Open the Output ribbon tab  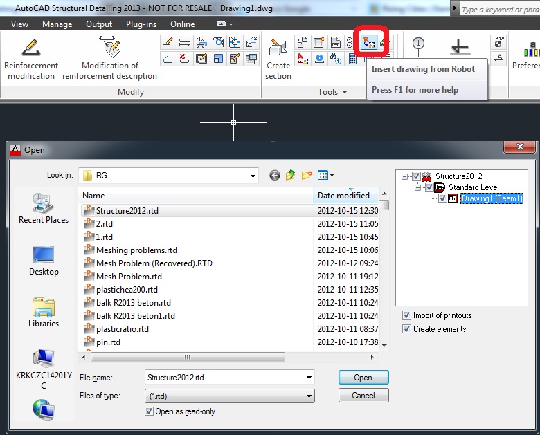[x=99, y=24]
